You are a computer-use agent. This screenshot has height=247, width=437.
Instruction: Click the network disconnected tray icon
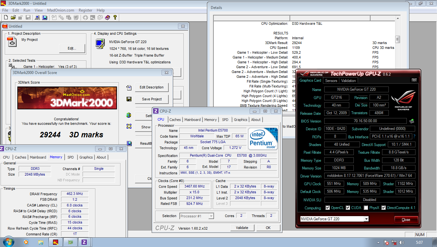coord(393,242)
